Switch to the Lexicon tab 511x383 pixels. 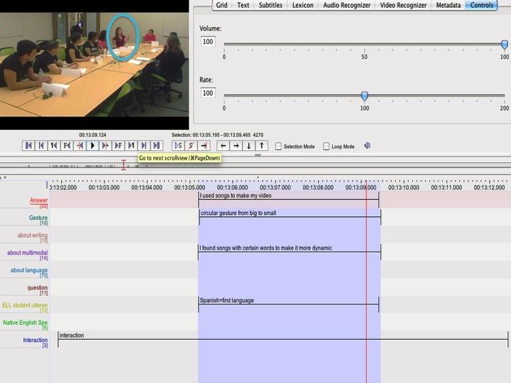click(x=303, y=5)
